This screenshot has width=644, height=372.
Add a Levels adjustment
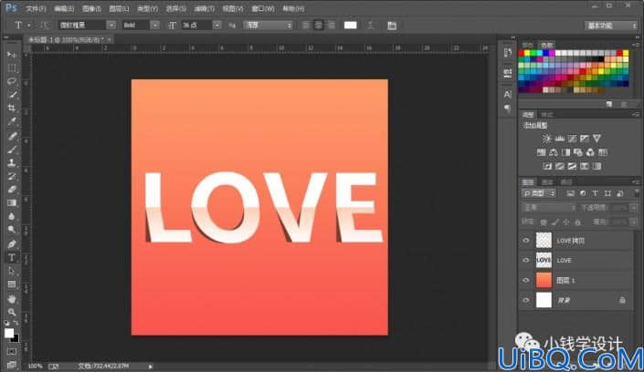click(559, 139)
